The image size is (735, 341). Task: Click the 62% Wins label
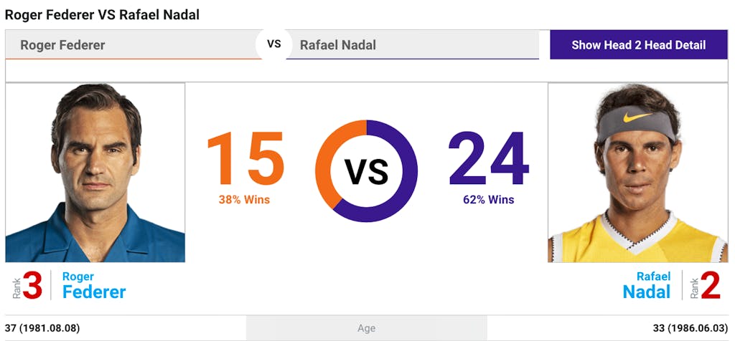pos(488,200)
